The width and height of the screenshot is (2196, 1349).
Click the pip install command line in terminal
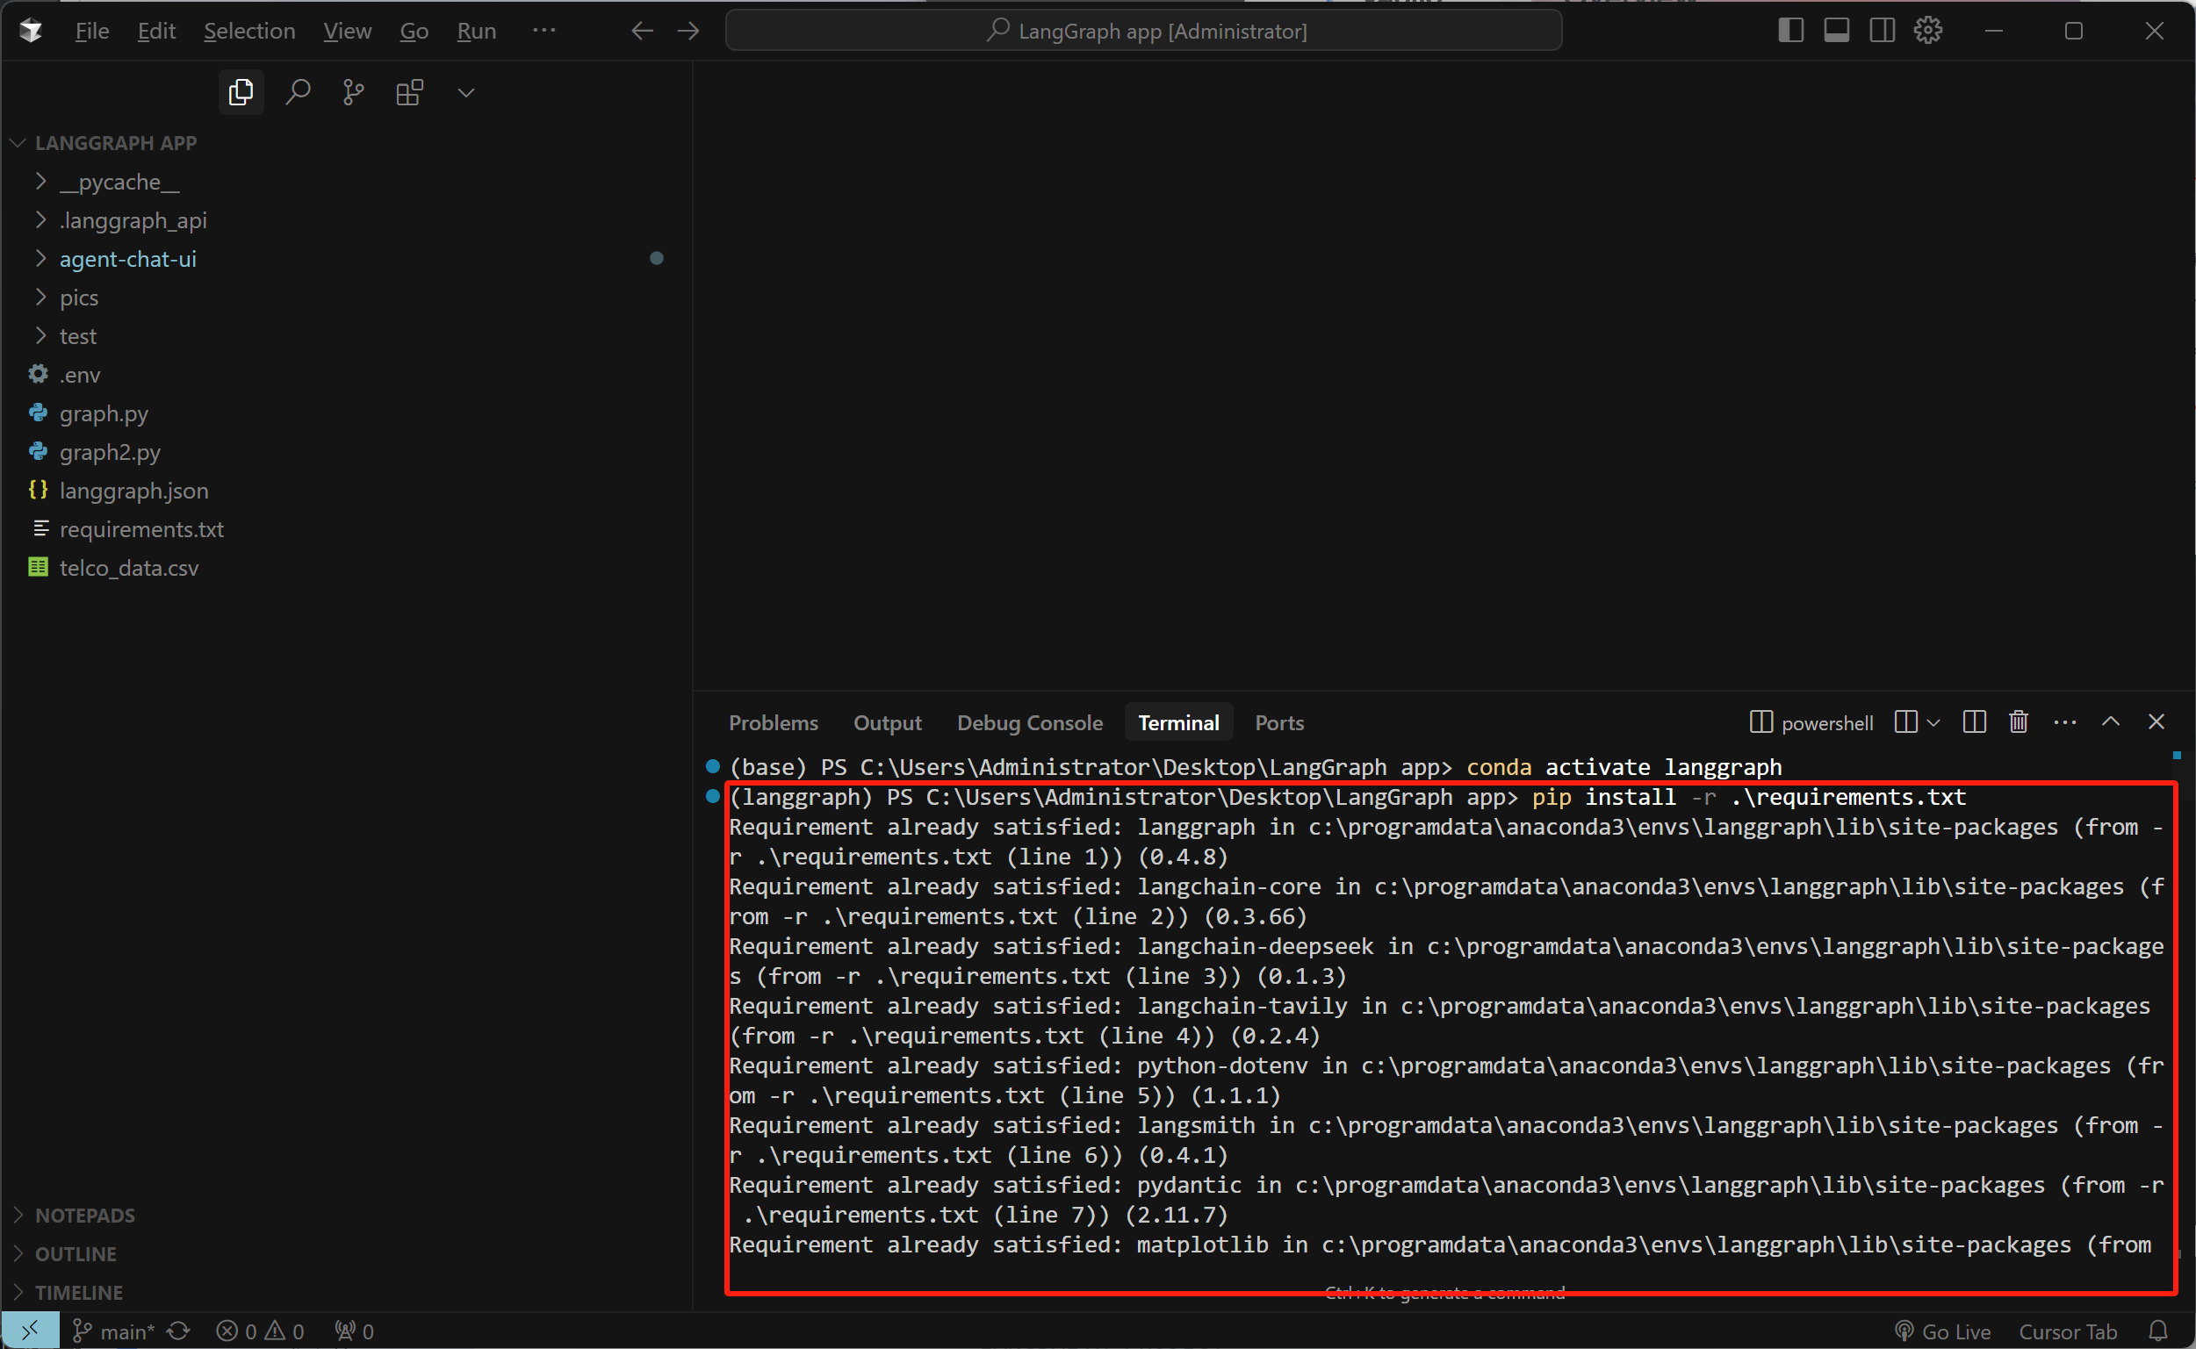click(x=1348, y=797)
